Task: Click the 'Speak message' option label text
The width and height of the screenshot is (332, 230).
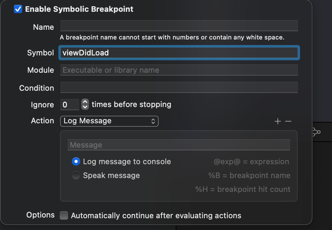Action: 111,176
